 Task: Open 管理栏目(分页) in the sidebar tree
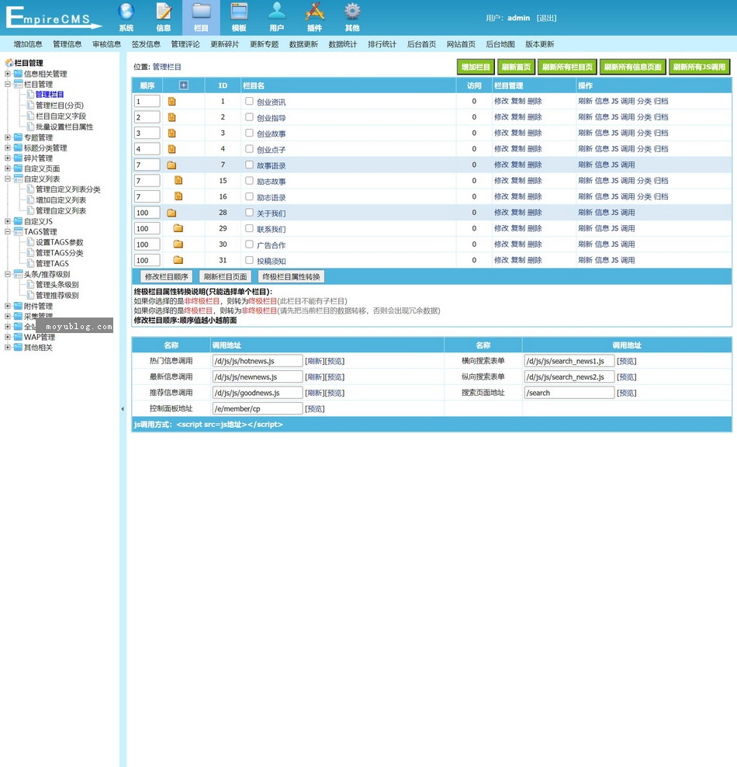pos(60,105)
